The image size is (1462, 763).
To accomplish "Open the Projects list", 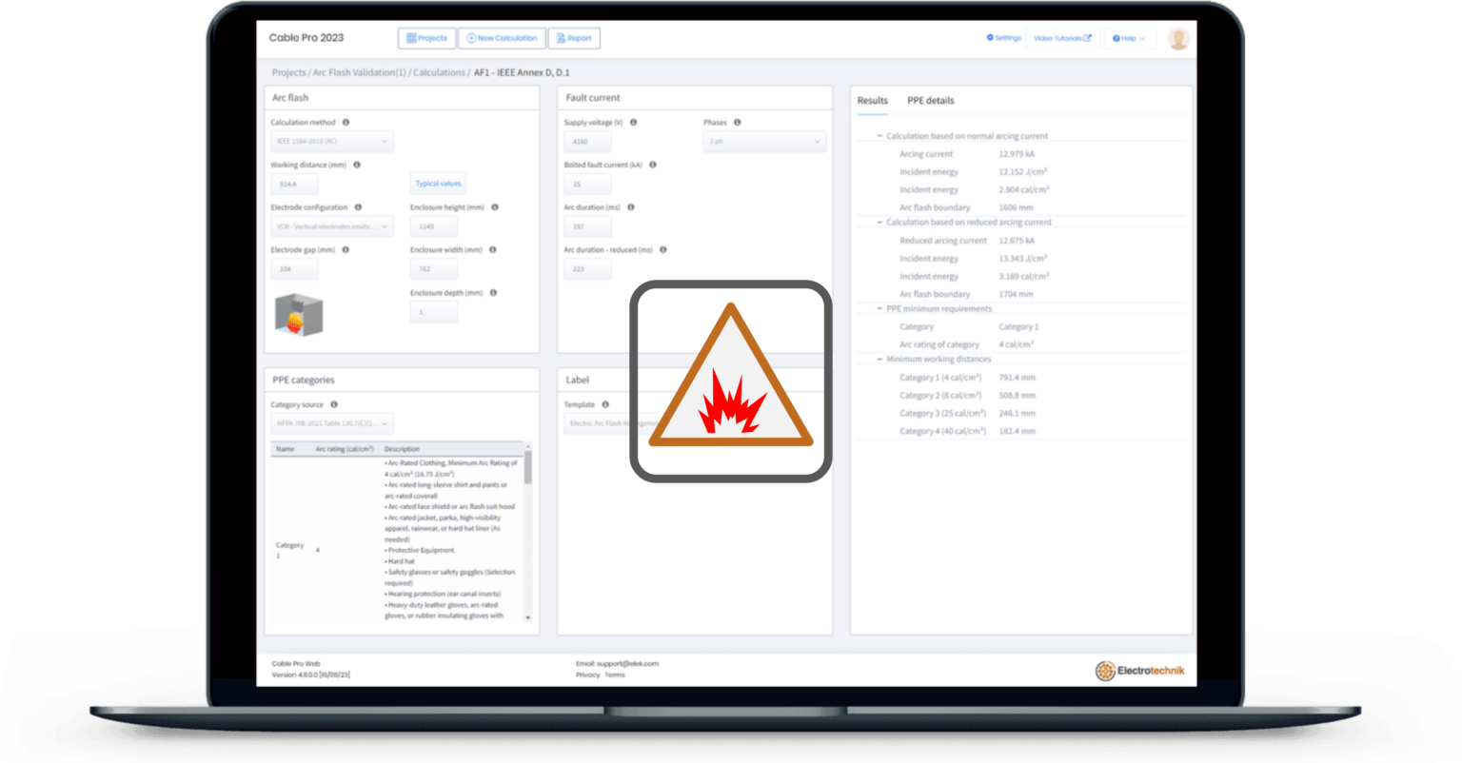I will tap(426, 38).
